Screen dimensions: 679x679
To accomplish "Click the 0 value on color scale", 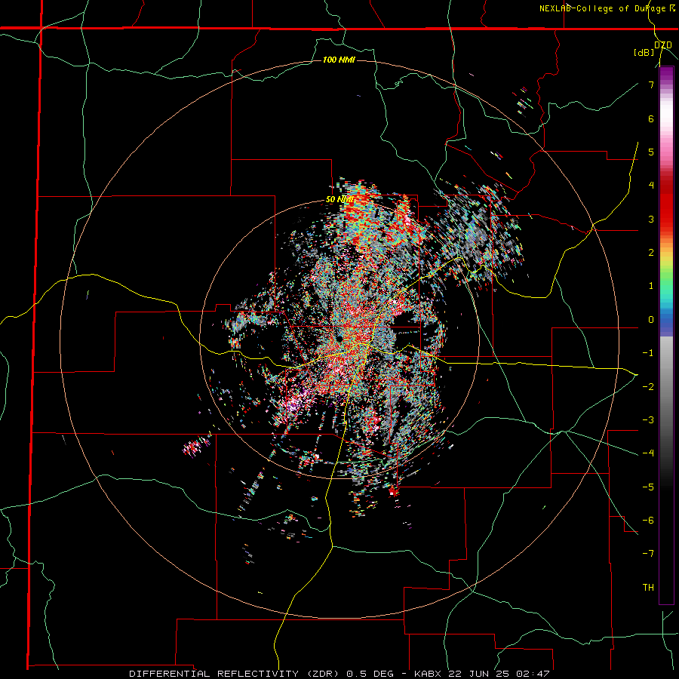I will pyautogui.click(x=651, y=320).
